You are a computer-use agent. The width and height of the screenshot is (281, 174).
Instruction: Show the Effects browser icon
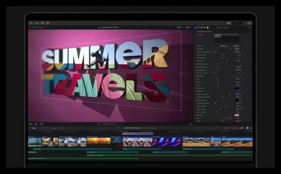[x=247, y=128]
